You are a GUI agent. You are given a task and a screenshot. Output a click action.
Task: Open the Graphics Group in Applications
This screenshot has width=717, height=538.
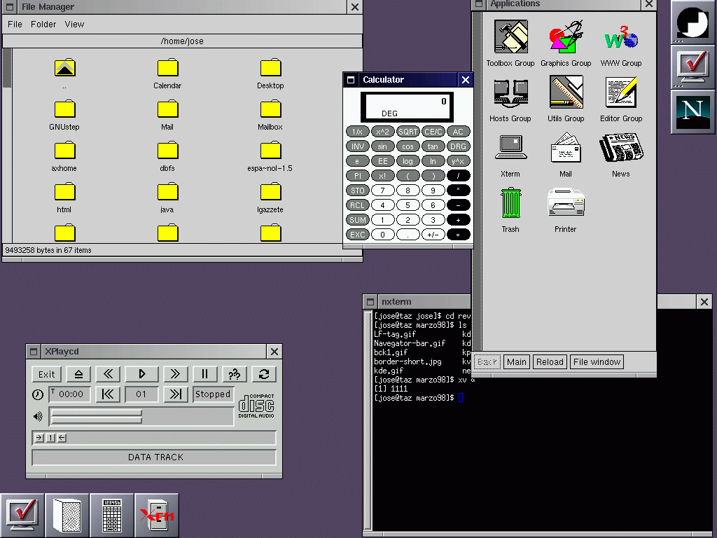566,39
